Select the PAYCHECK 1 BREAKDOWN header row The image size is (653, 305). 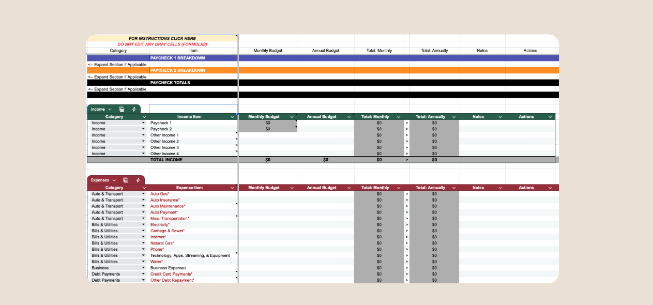pos(323,58)
